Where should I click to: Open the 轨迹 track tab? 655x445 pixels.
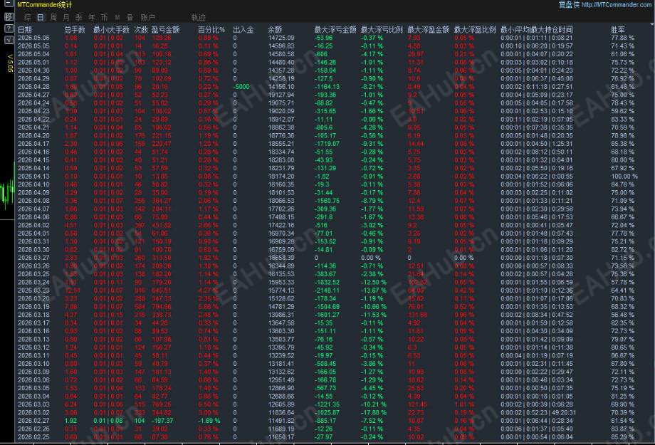click(199, 18)
